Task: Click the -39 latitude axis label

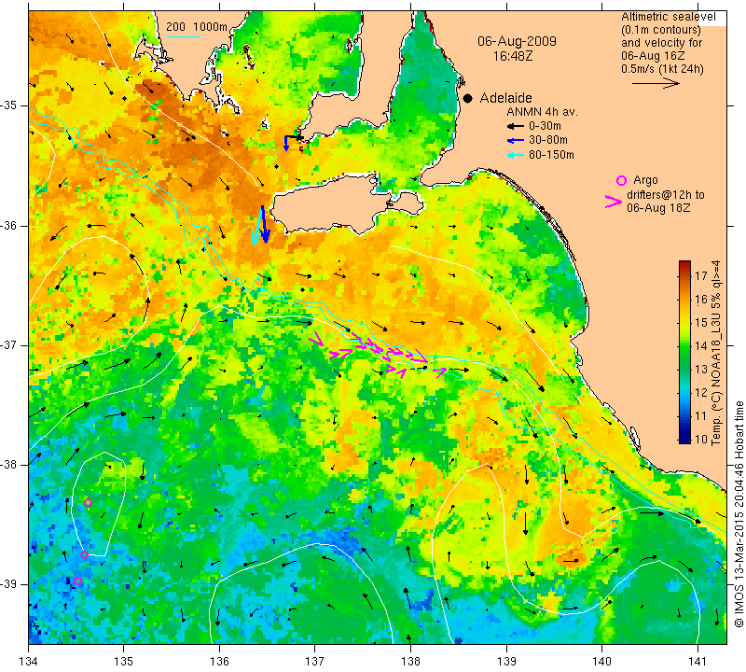Action: (9, 584)
